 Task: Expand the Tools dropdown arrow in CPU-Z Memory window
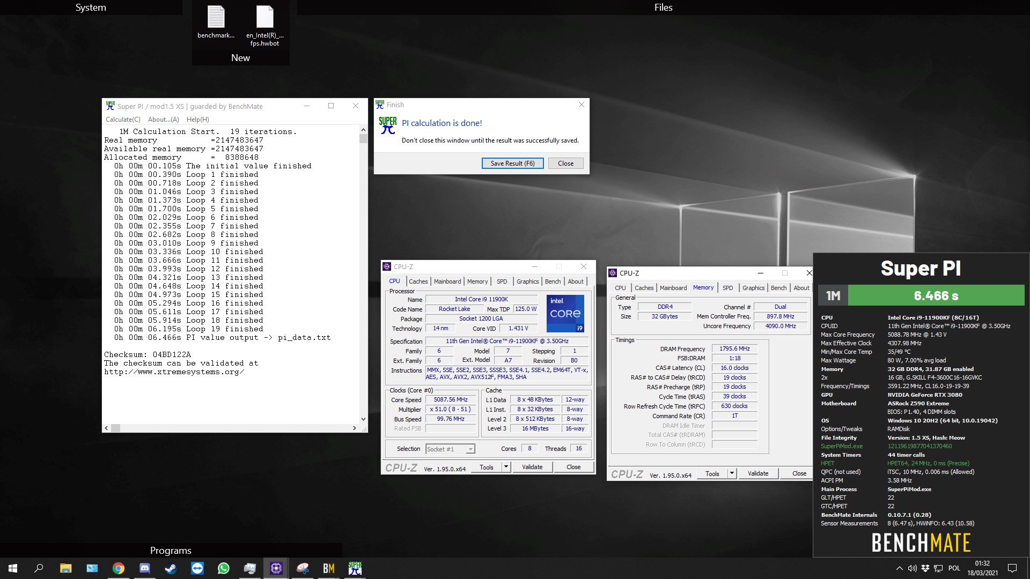click(x=731, y=473)
